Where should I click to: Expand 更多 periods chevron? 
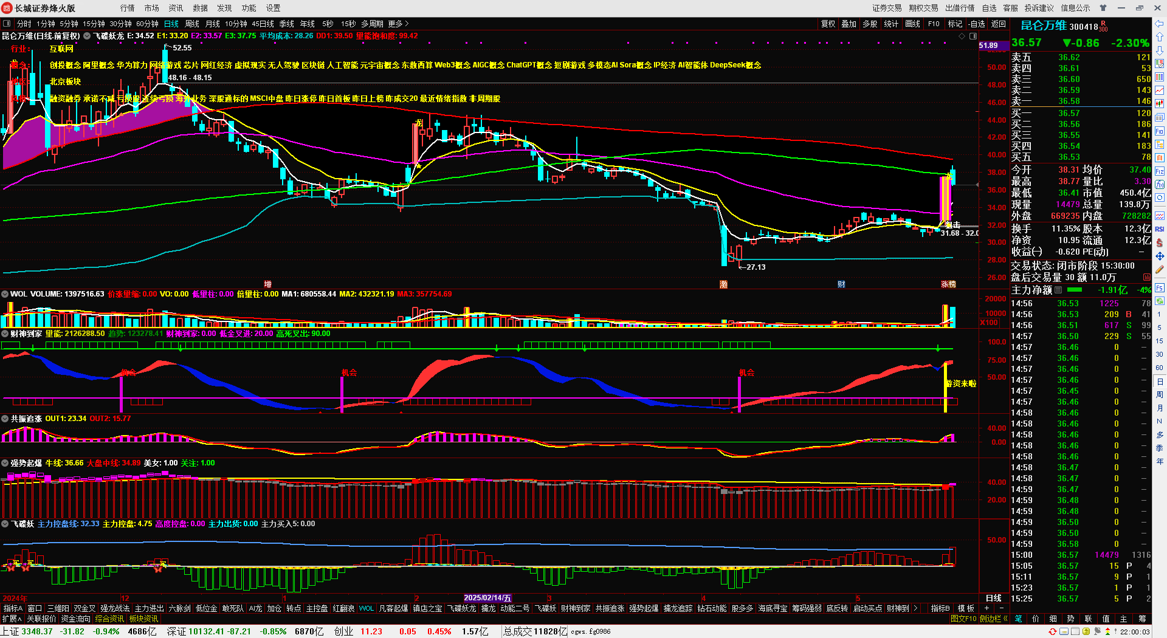point(399,24)
